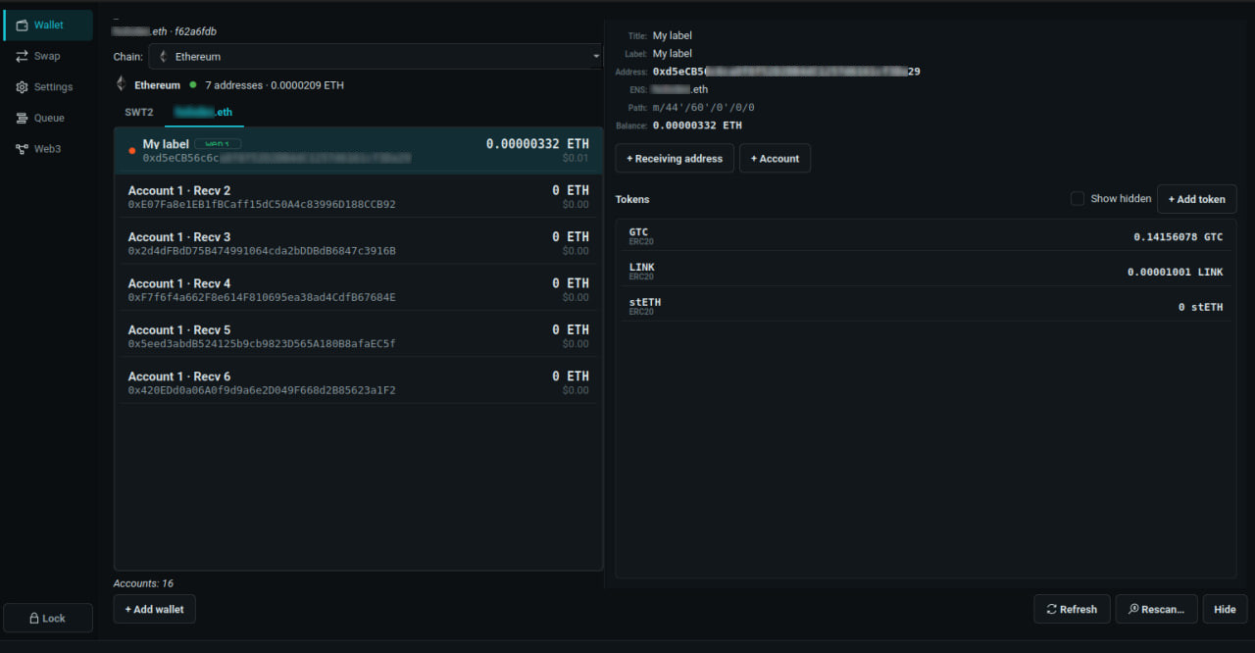Image resolution: width=1255 pixels, height=653 pixels.
Task: Open the Rescan... dialog
Action: tap(1156, 609)
